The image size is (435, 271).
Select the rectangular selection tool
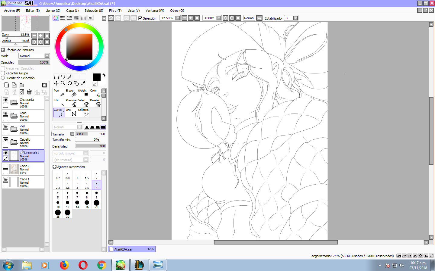[56, 77]
